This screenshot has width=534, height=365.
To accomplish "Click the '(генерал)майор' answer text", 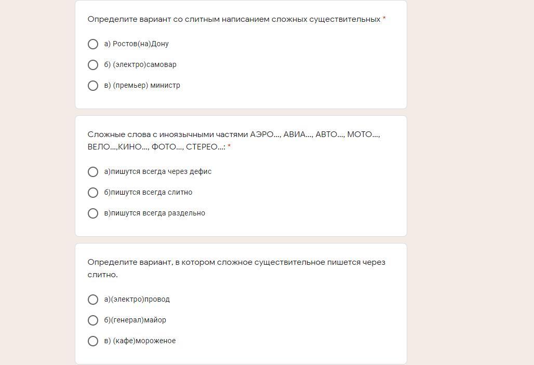I will [x=138, y=320].
